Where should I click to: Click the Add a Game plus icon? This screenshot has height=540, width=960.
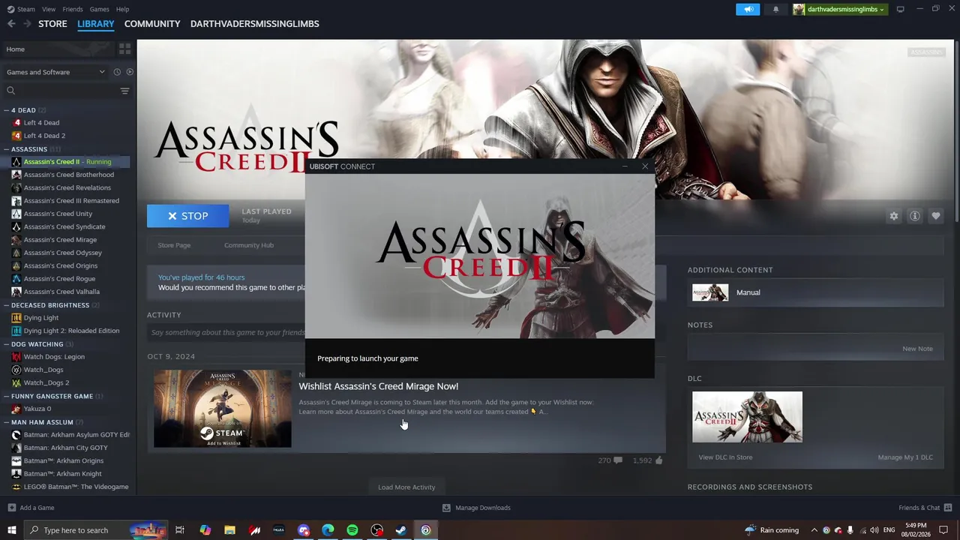pos(11,508)
